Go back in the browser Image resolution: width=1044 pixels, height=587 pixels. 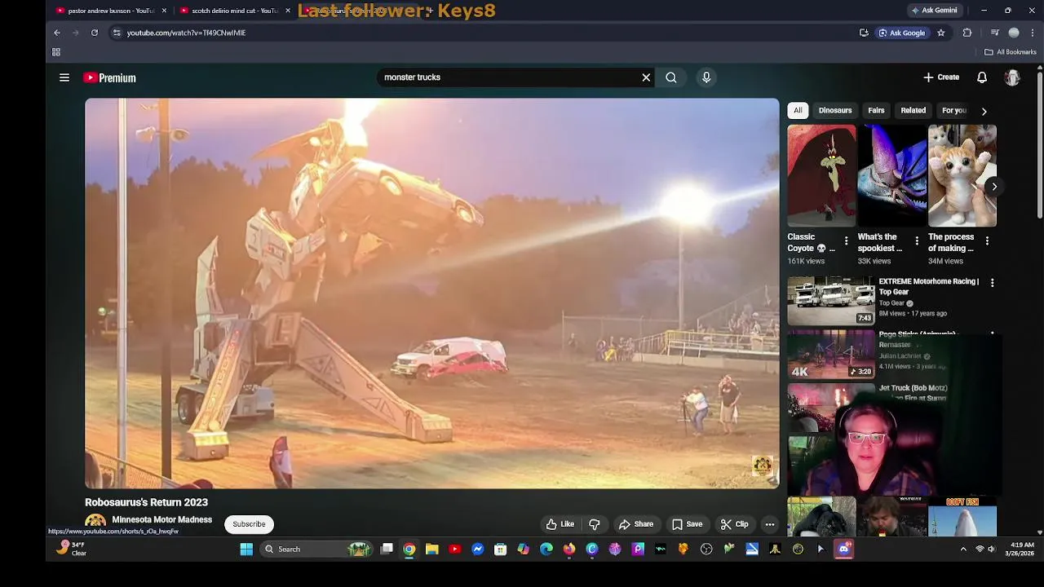(57, 33)
